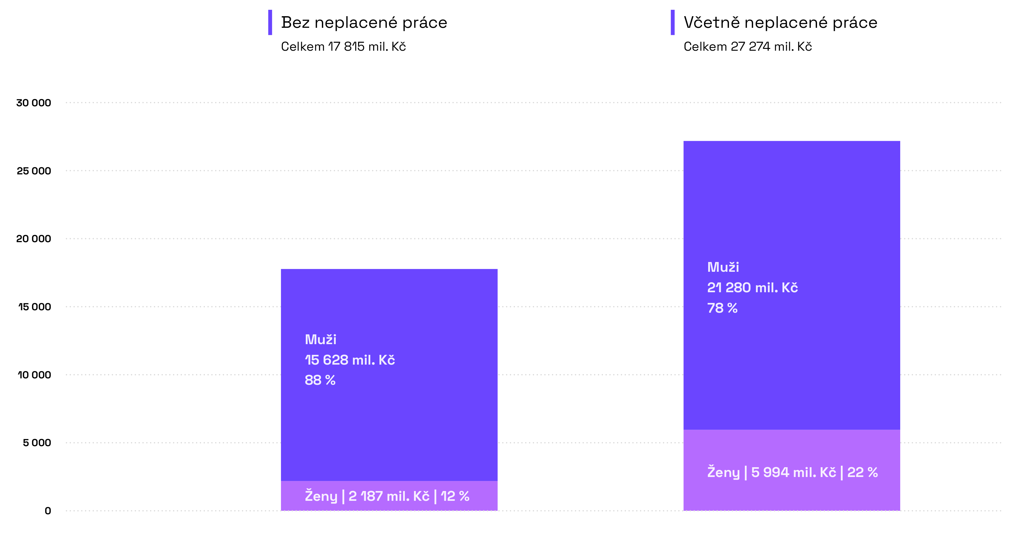Click the 5 000 axis label
This screenshot has width=1017, height=535.
37,443
